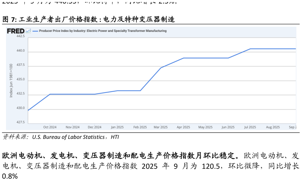Click the May 2025 x-axis label
This screenshot has height=181, width=302.
[205, 127]
